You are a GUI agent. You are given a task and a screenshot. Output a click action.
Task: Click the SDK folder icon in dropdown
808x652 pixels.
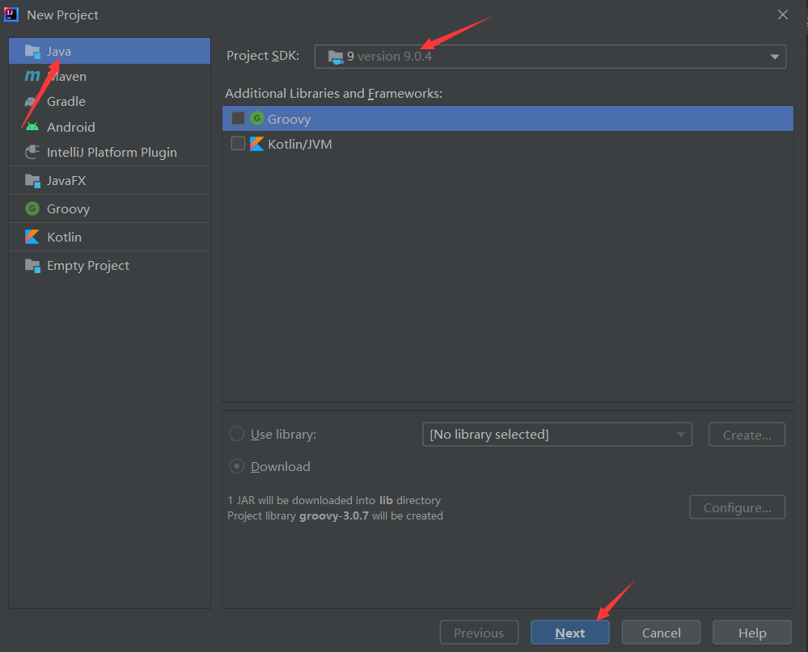point(336,57)
